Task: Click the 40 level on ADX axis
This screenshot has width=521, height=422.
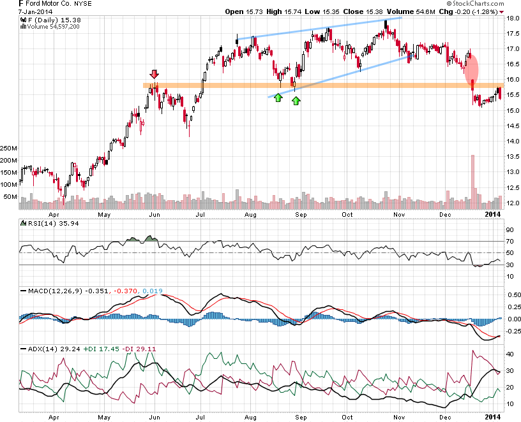Action: [510, 354]
